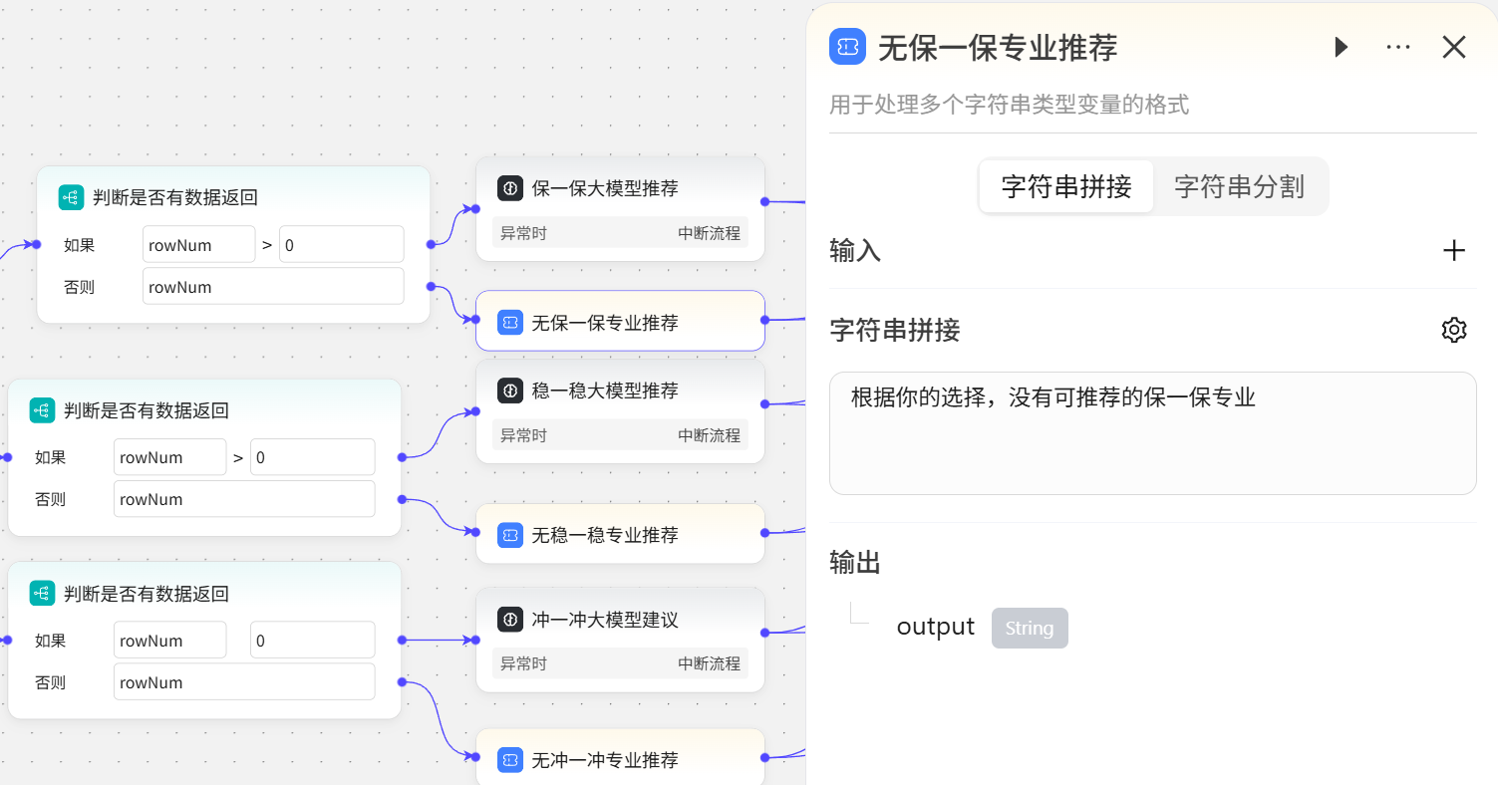Select the 字符串拼接 tab

(x=1066, y=186)
